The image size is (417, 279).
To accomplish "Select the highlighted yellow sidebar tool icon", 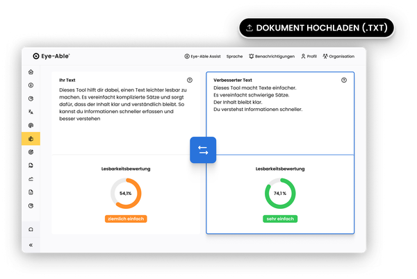I will (x=31, y=139).
